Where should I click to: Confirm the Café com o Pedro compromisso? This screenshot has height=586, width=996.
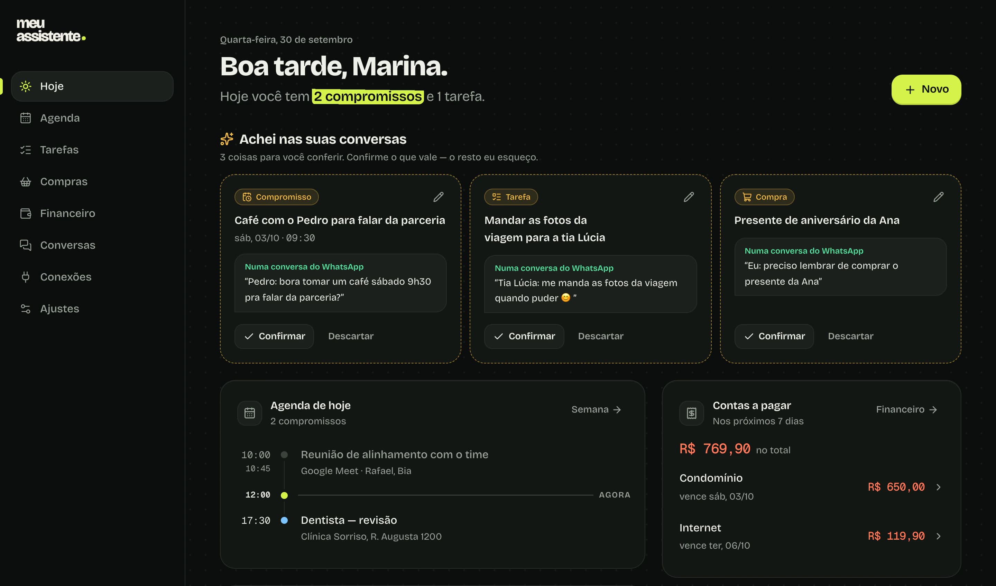pos(274,337)
